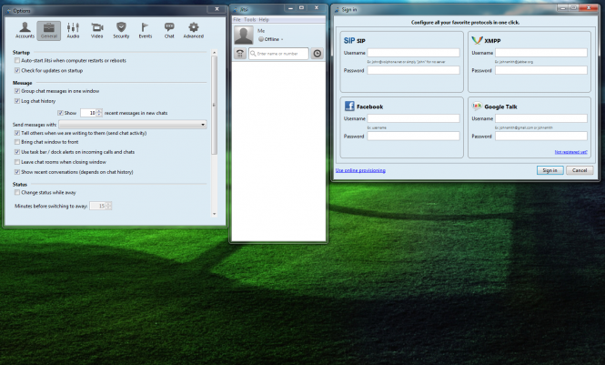The width and height of the screenshot is (605, 365).
Task: Click the recent messages number field
Action: pyautogui.click(x=88, y=113)
